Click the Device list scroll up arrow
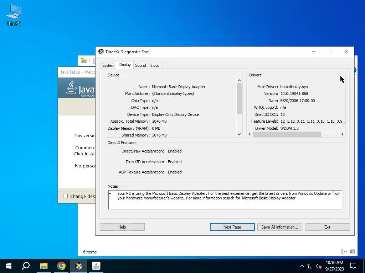 point(239,80)
